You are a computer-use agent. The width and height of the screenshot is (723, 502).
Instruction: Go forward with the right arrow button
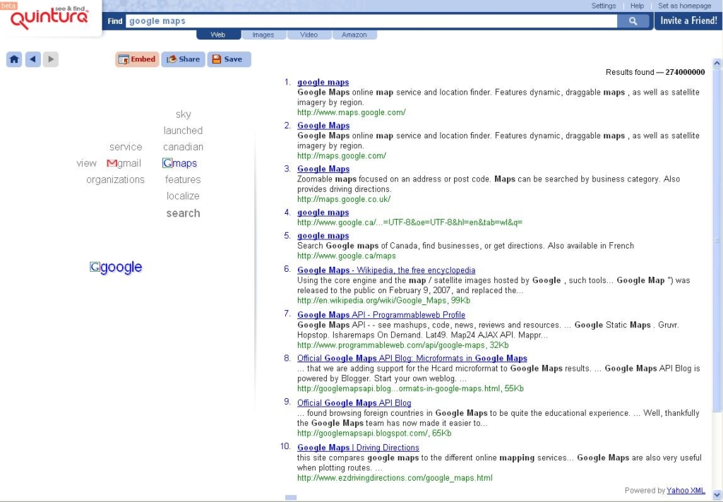click(51, 59)
